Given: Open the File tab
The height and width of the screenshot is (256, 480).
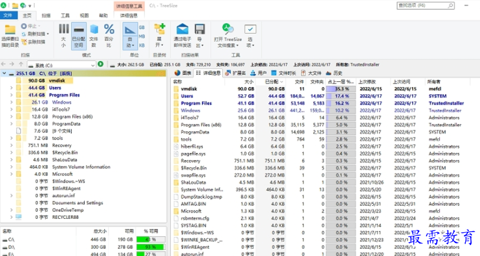Looking at the screenshot, I should pos(8,15).
